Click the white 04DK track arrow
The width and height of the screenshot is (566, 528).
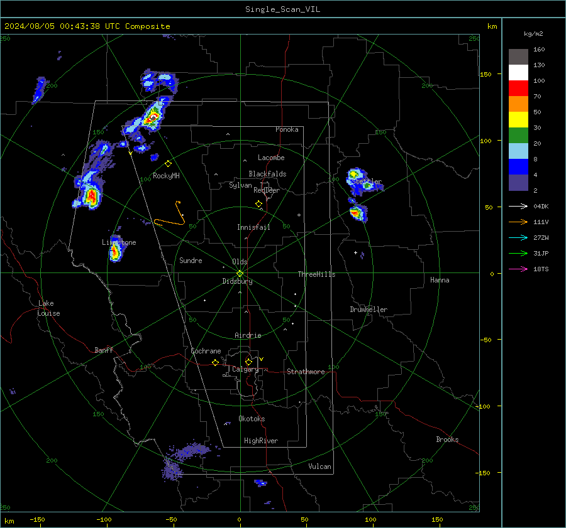click(x=518, y=206)
